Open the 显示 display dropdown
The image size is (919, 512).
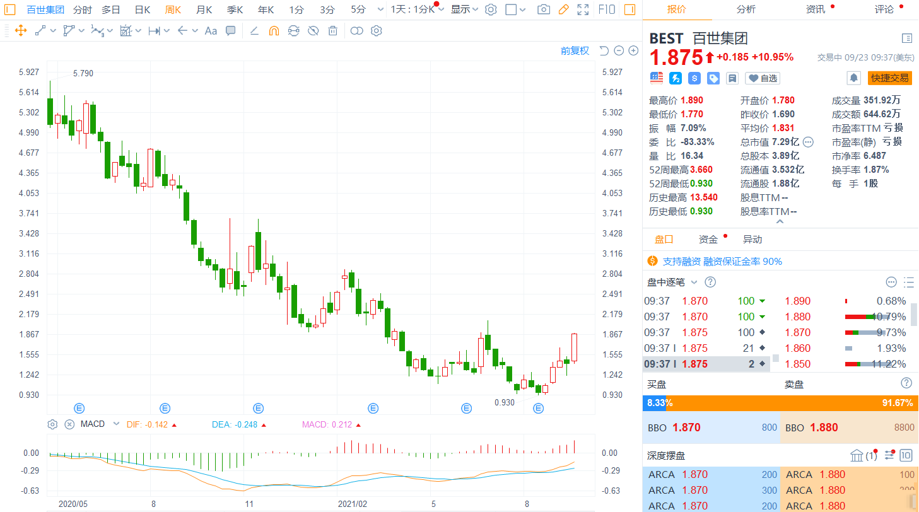point(464,9)
